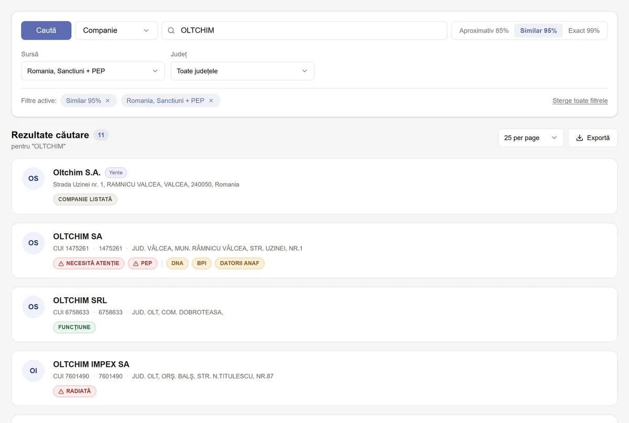Click the download icon on Exportă
Screen dimensions: 629x423
point(579,138)
